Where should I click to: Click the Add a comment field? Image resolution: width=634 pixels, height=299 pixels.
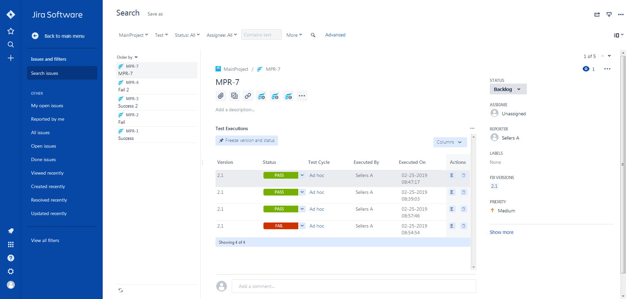click(353, 286)
